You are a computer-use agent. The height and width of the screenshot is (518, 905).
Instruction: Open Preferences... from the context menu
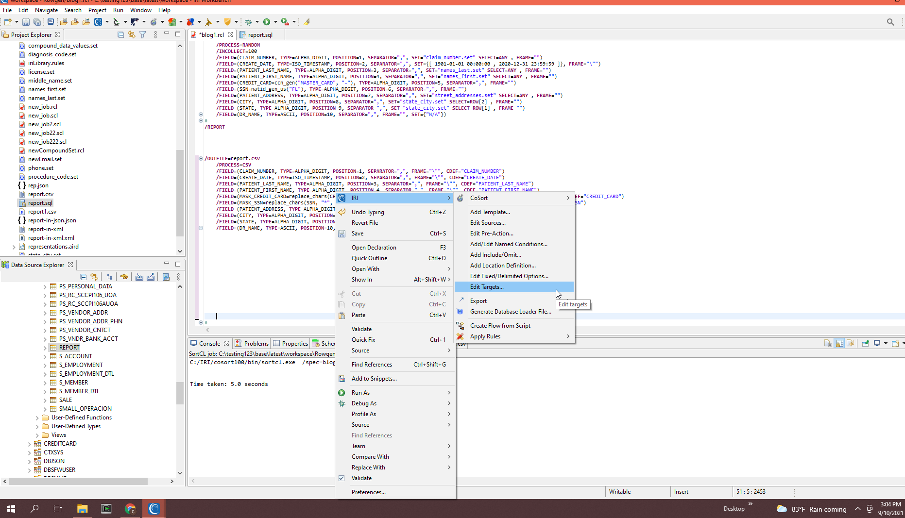(395, 492)
